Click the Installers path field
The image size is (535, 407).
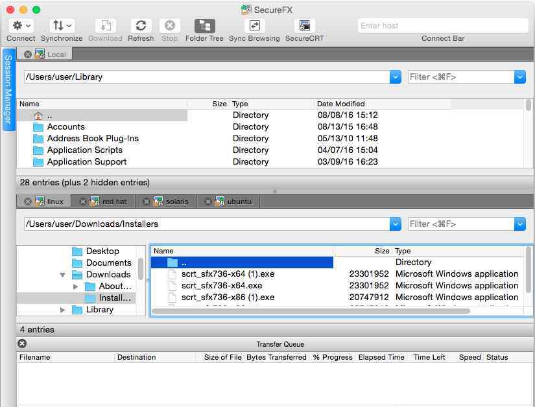click(207, 224)
